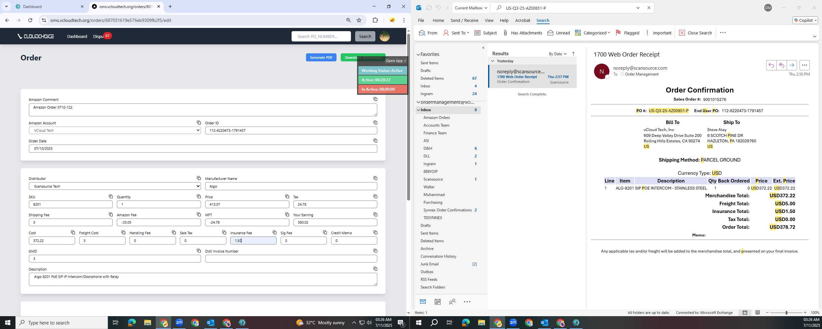This screenshot has width=822, height=329.
Task: Copy the Amazon Account value
Action: (199, 122)
